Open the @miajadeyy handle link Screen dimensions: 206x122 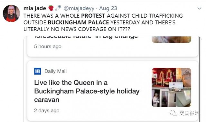point(79,8)
